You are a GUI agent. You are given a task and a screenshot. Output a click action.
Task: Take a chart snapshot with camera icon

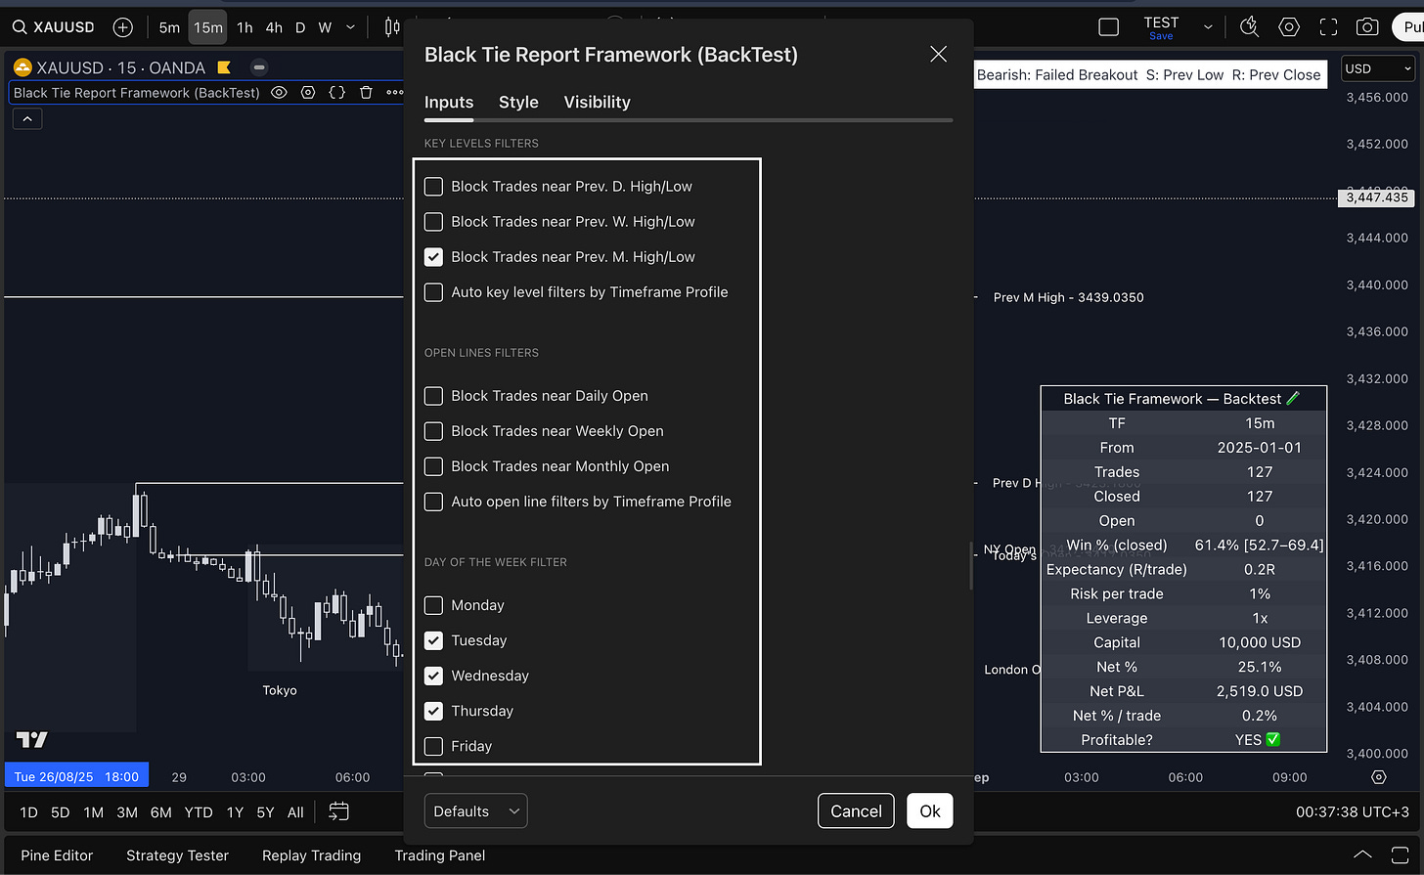pyautogui.click(x=1367, y=27)
